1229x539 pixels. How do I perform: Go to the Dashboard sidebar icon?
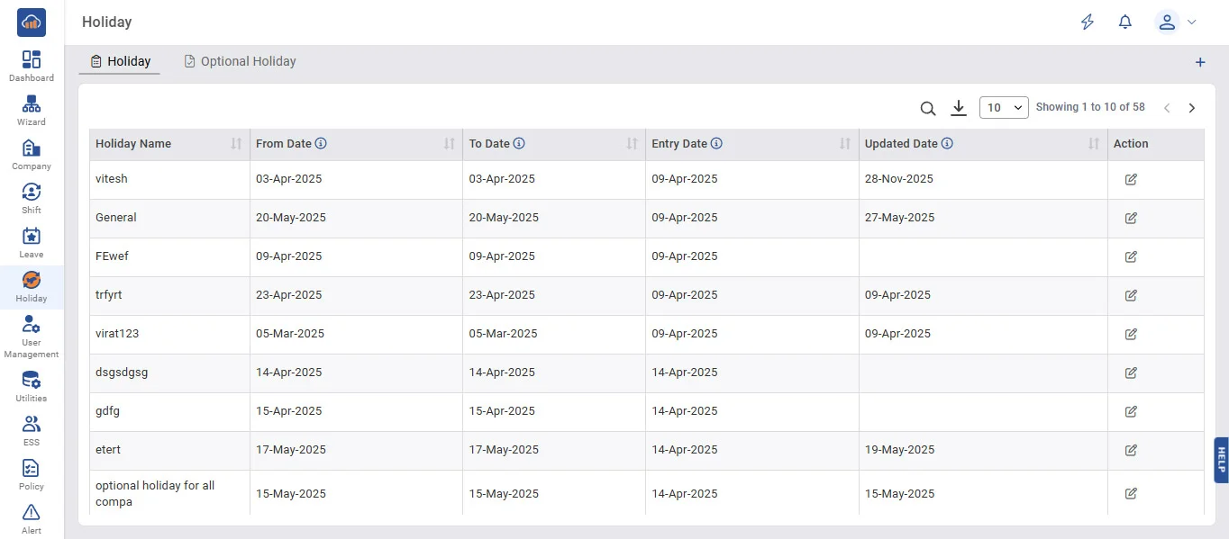point(32,67)
